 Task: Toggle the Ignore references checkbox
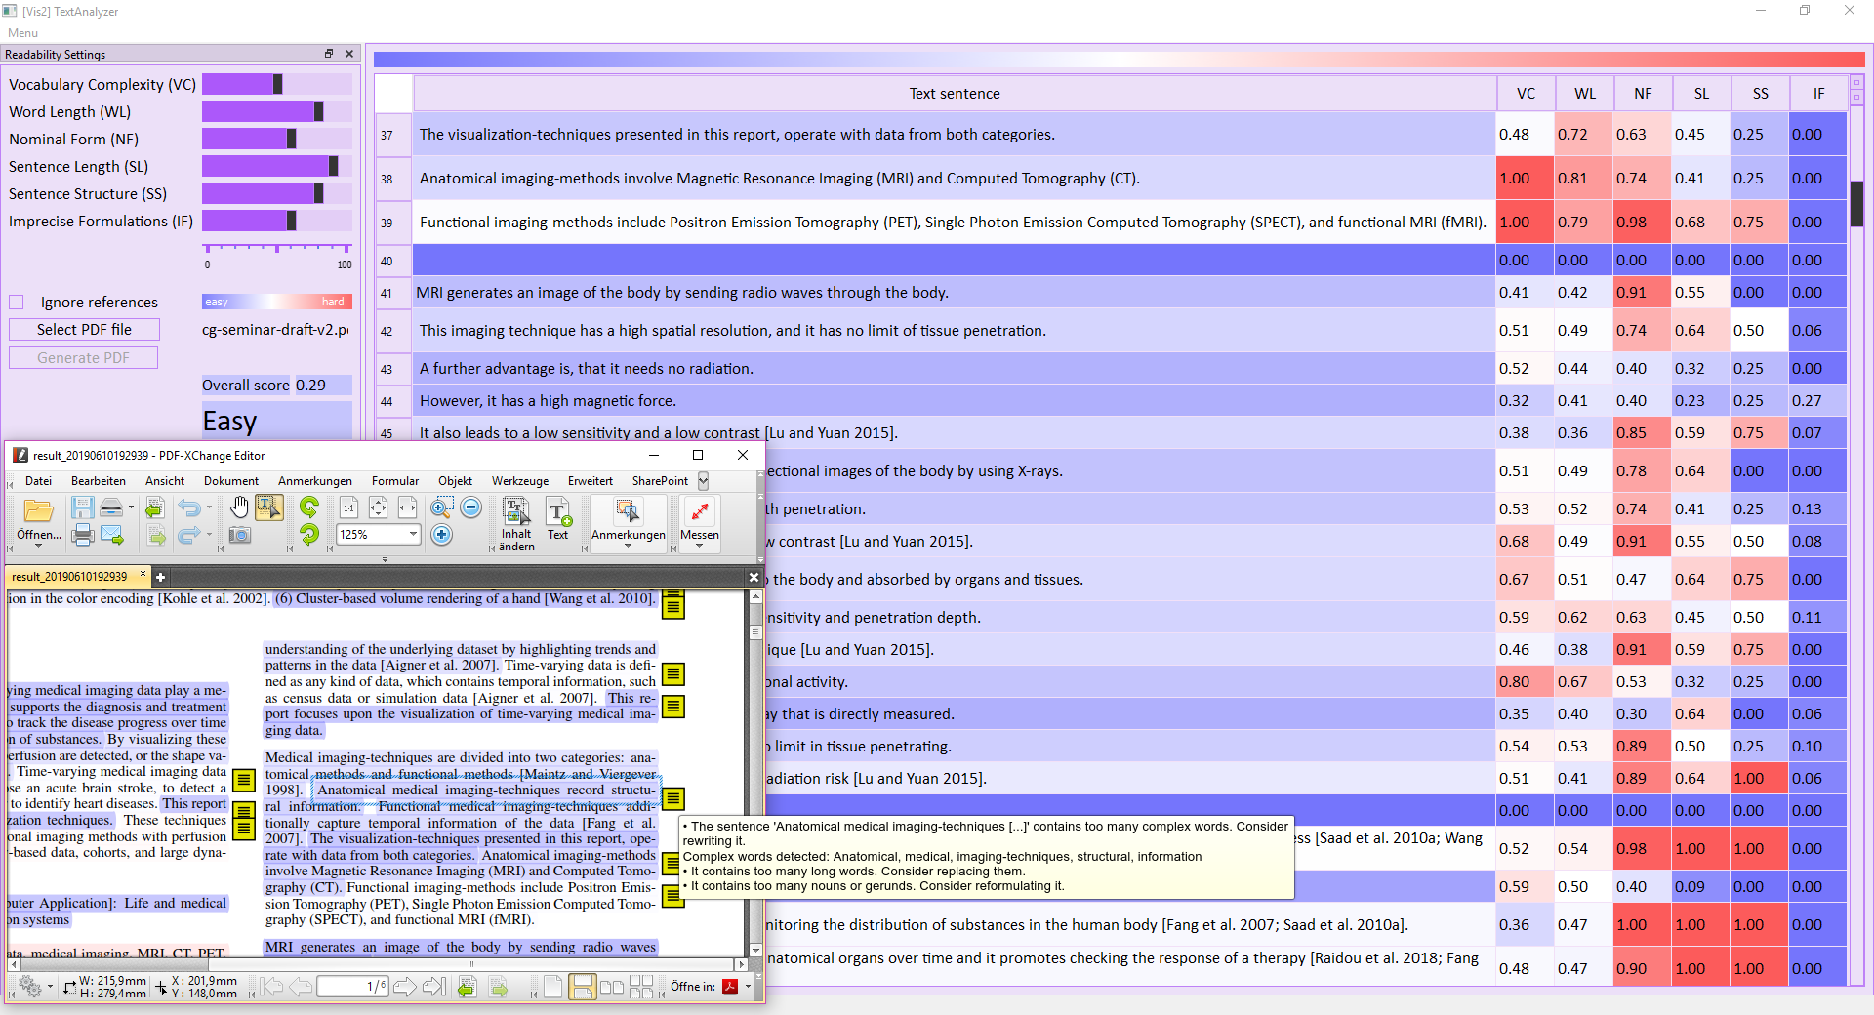17,303
